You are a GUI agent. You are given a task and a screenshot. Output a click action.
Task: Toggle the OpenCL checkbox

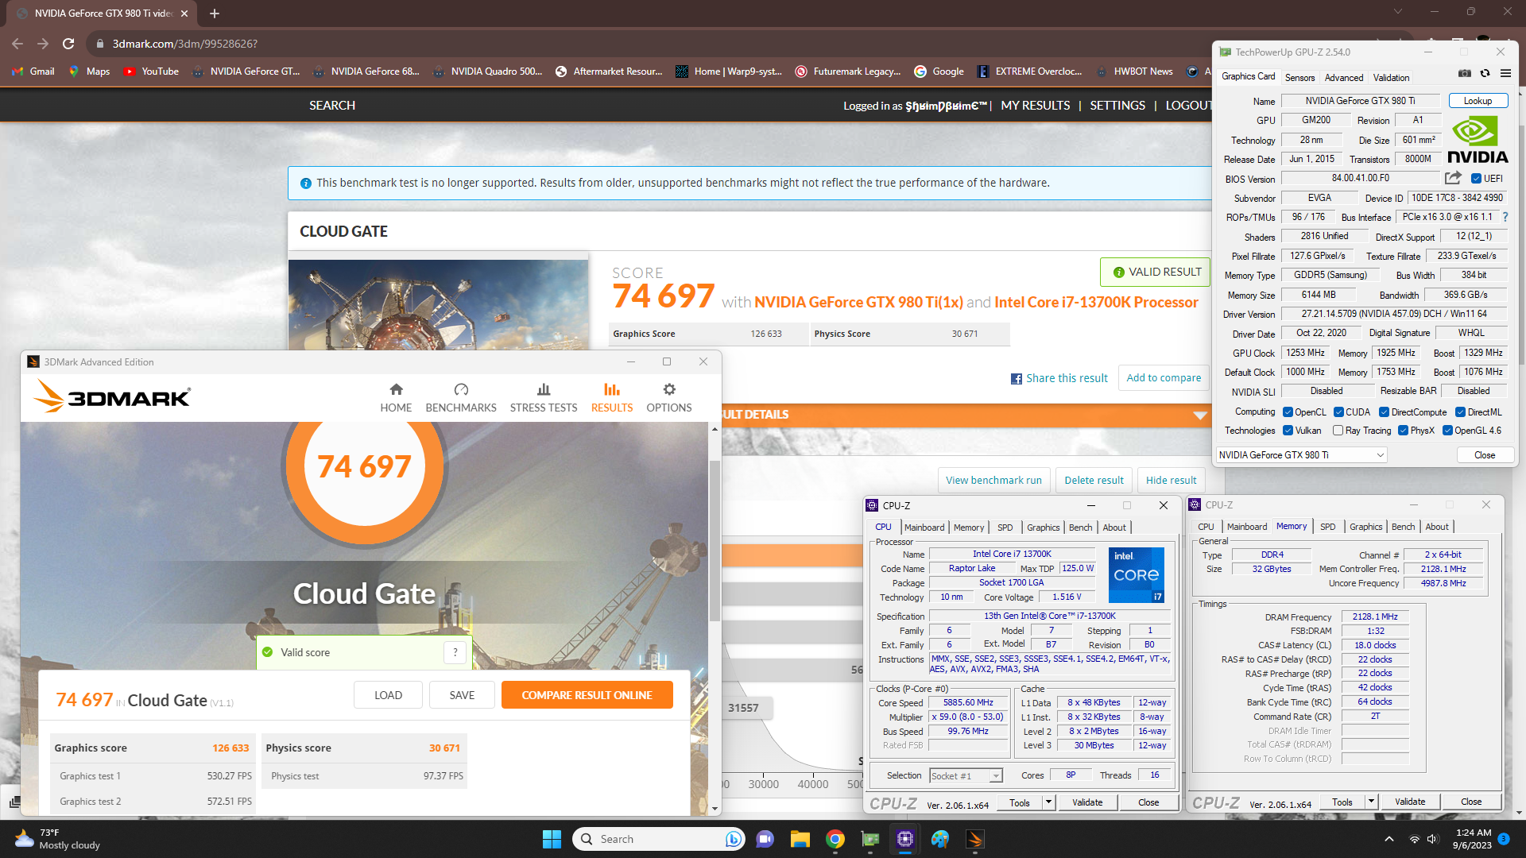(1288, 412)
